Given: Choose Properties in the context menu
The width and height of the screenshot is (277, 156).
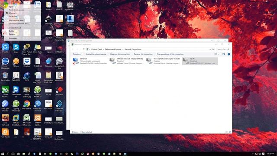Looking at the screenshot, I should [x=13, y=38].
